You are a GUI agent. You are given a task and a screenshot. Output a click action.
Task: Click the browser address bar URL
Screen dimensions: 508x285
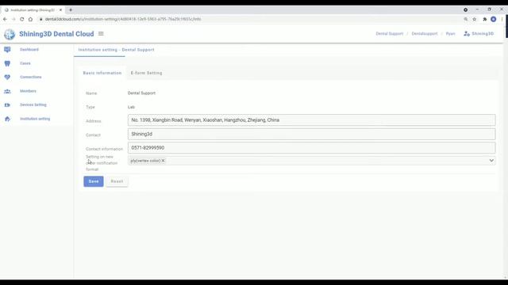click(x=123, y=19)
